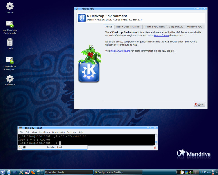Open the Scrollback menu in Konsole
Image resolution: width=218 pixels, height=175 pixels.
(x=44, y=132)
